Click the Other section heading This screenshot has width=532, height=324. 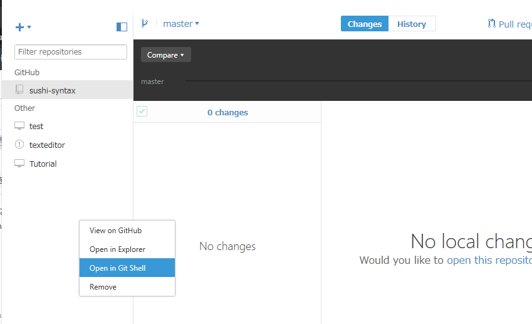tap(24, 108)
